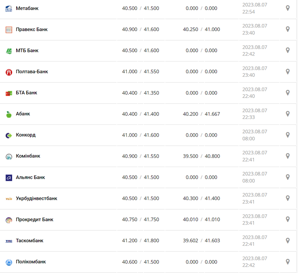Open the Метабанк bank link

click(27, 8)
